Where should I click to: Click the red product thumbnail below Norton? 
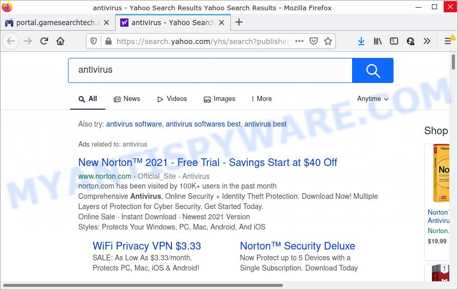(441, 273)
